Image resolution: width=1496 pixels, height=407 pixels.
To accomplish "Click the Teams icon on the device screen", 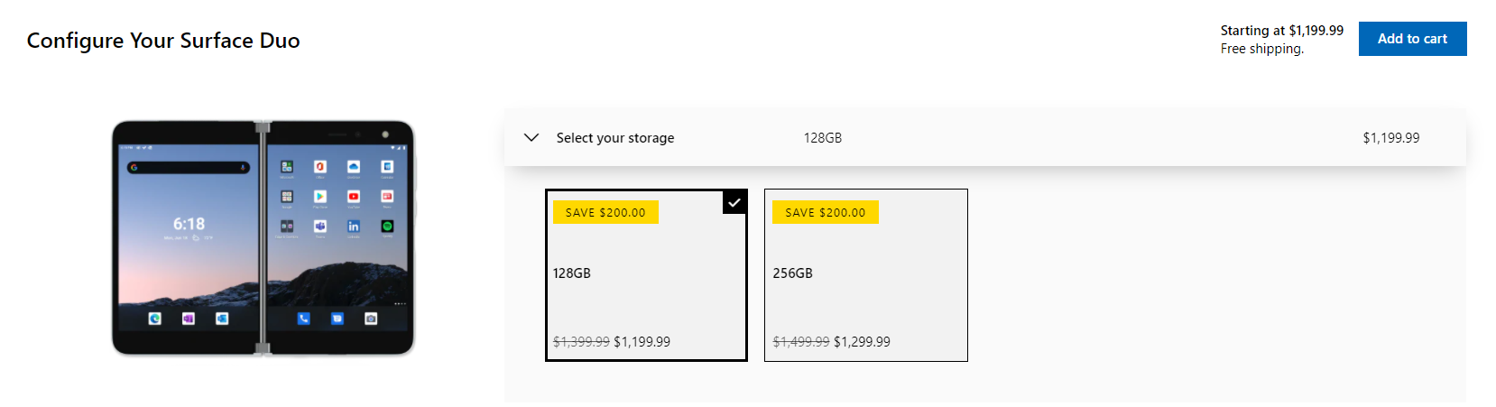I will [320, 227].
